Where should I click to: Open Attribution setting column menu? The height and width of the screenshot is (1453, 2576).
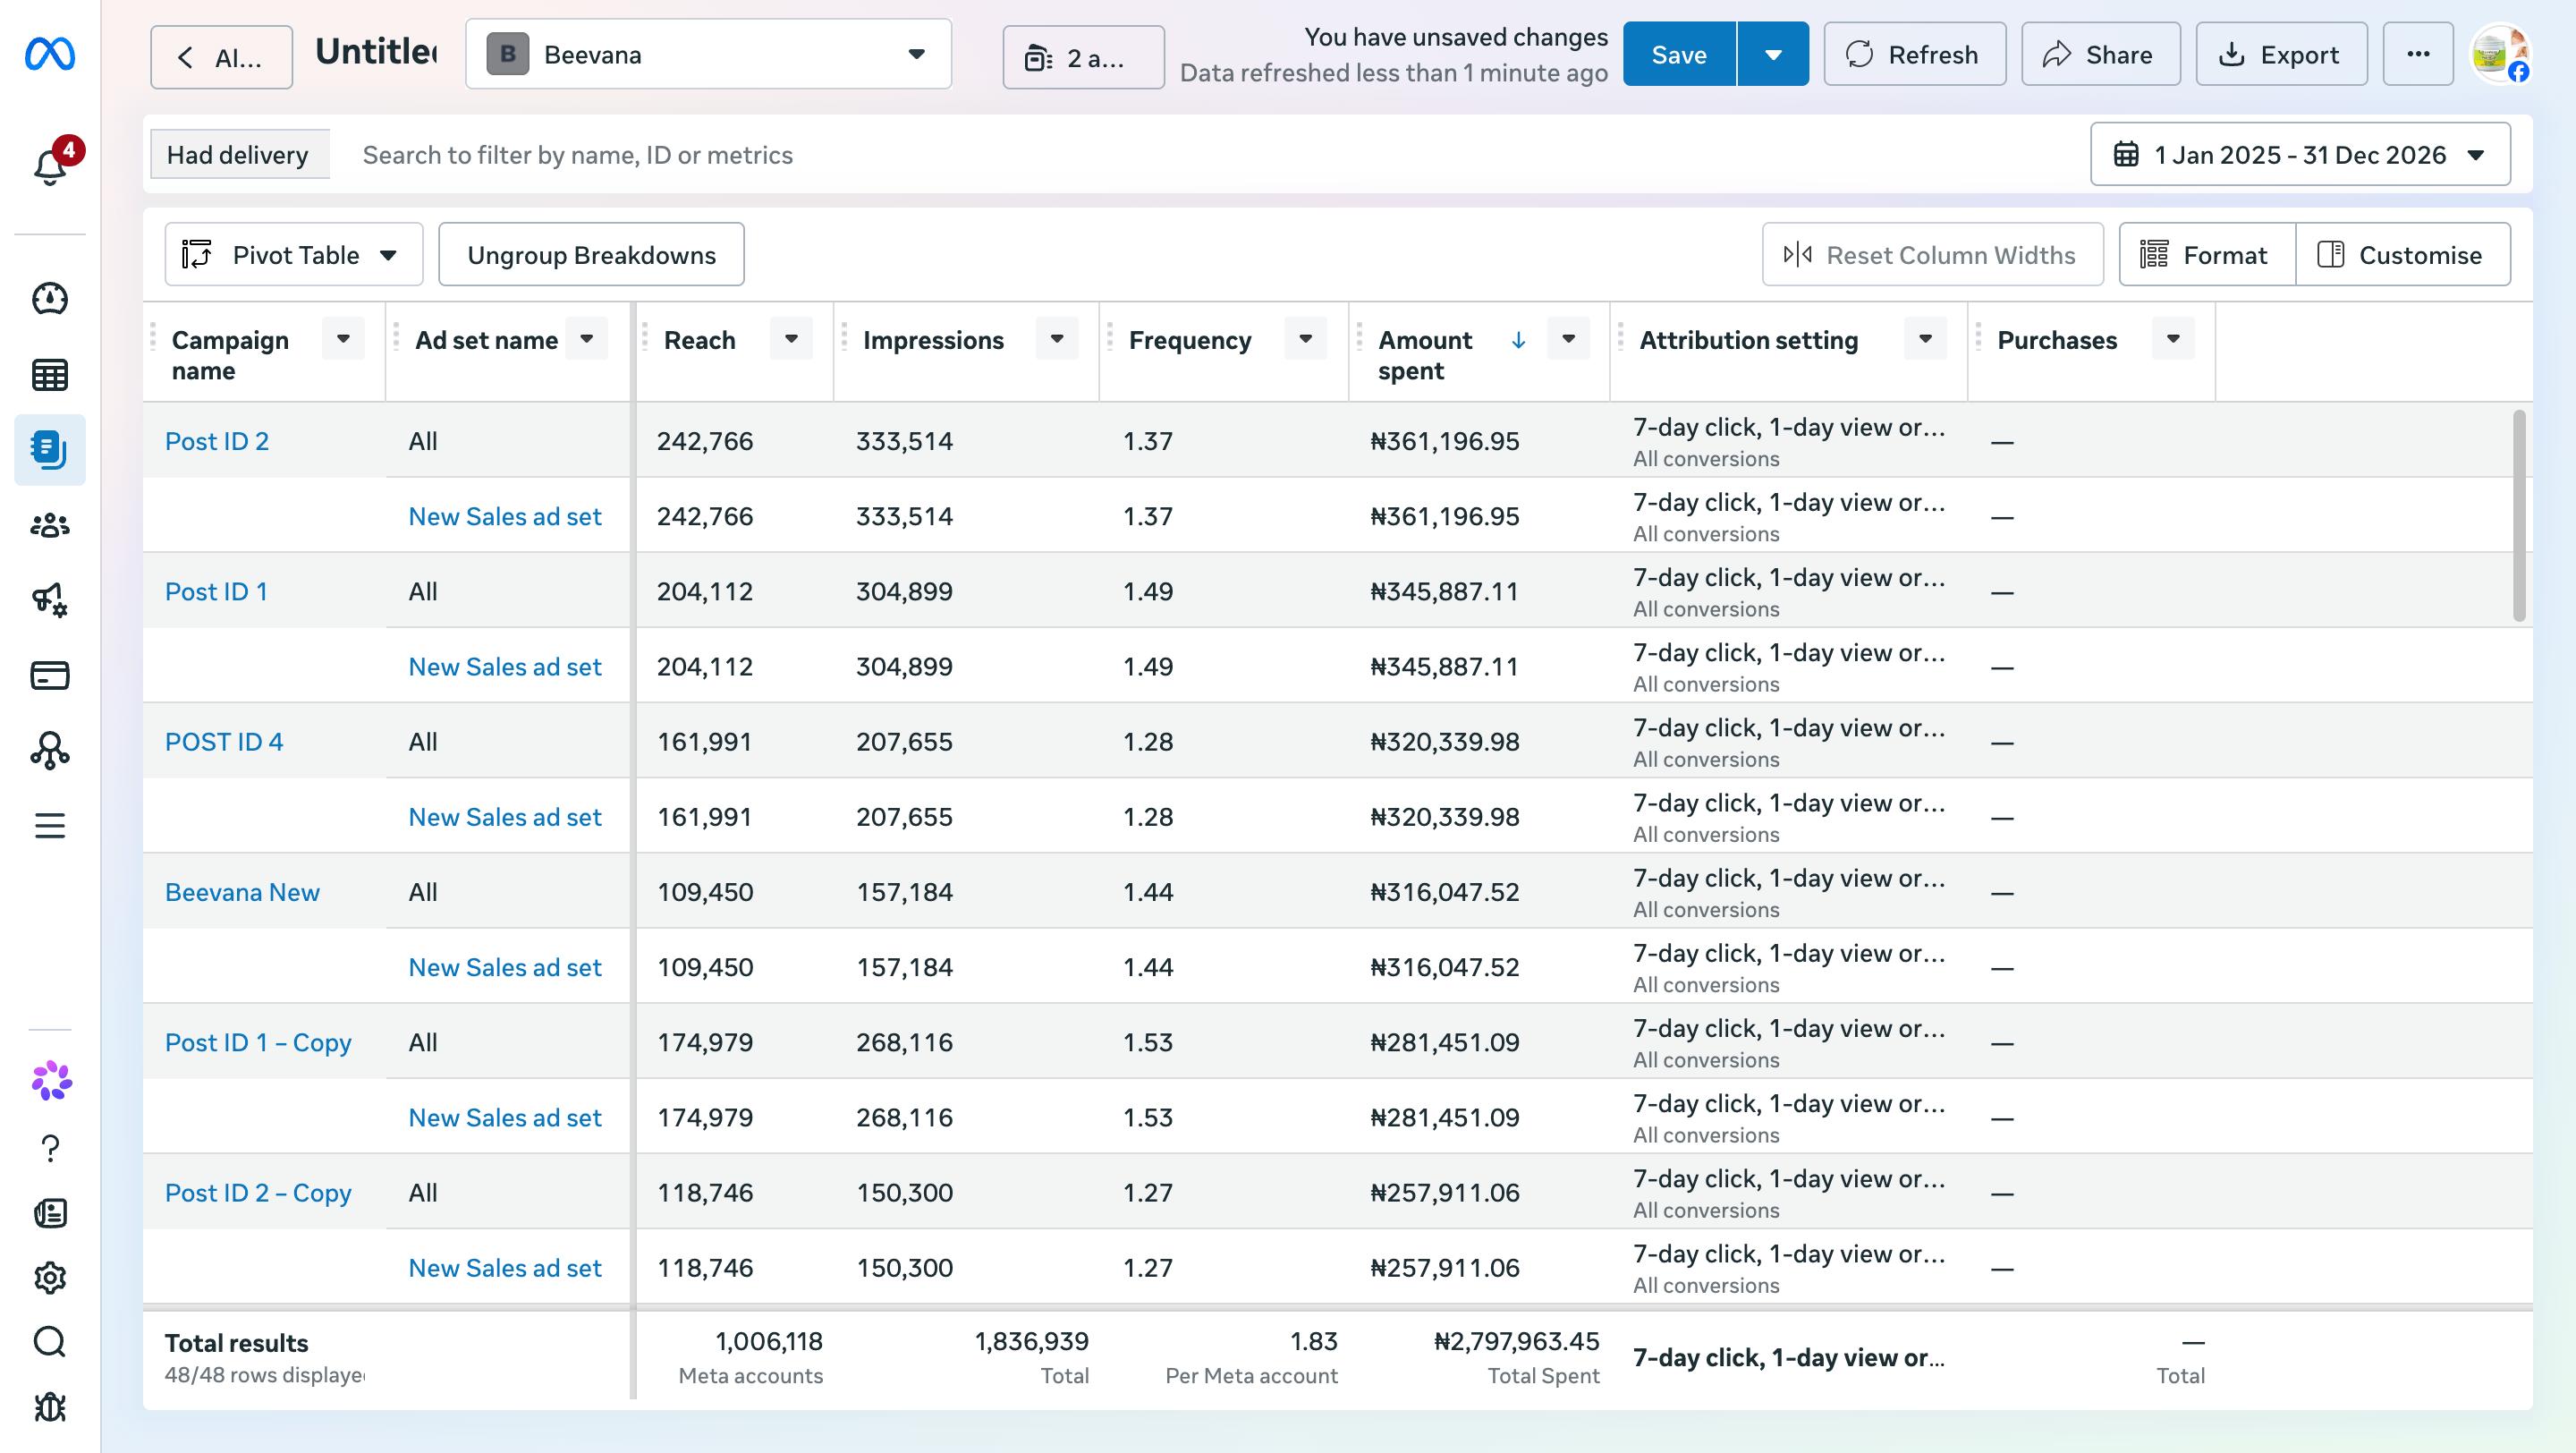coord(1926,339)
